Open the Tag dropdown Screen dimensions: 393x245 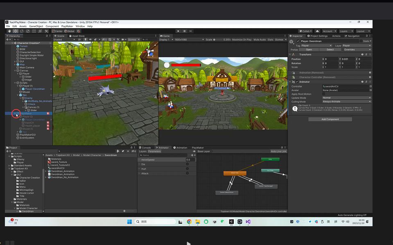point(316,45)
